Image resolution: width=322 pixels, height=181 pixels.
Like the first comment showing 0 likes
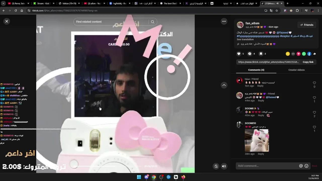click(x=314, y=83)
